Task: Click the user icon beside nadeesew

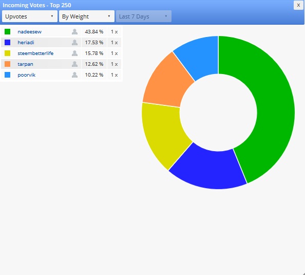Action: pyautogui.click(x=74, y=31)
